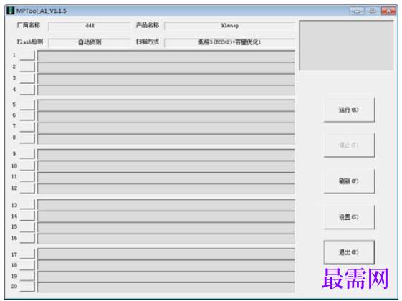Click the small button for port 8

coord(27,138)
